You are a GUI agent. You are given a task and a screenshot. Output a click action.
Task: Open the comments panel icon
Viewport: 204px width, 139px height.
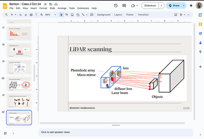coord(124,5)
